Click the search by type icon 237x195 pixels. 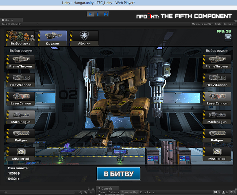coord(81,192)
